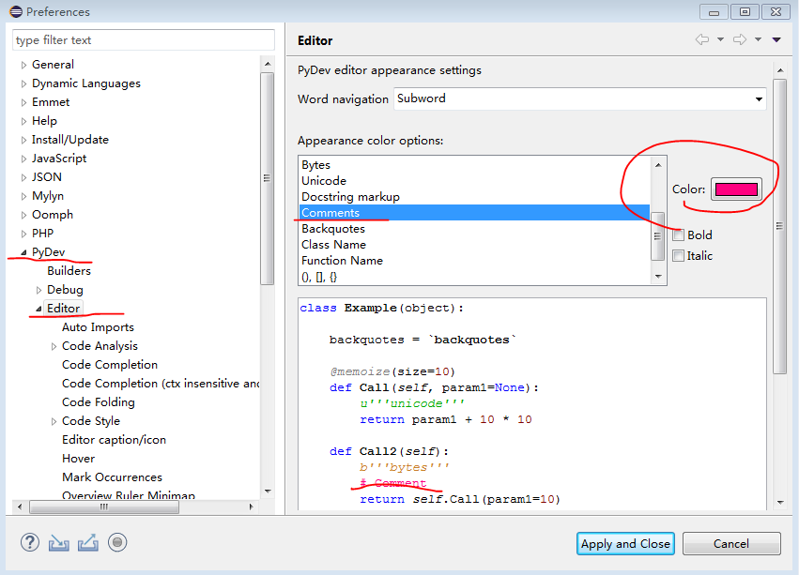
Task: Click the import preferences icon
Action: (59, 542)
